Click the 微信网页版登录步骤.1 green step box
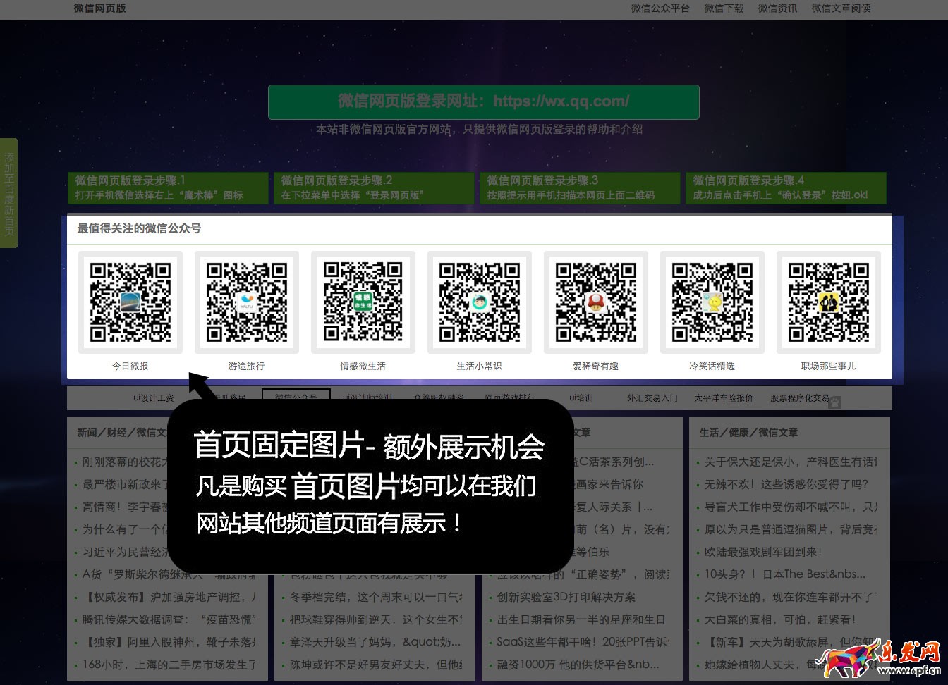 [168, 188]
